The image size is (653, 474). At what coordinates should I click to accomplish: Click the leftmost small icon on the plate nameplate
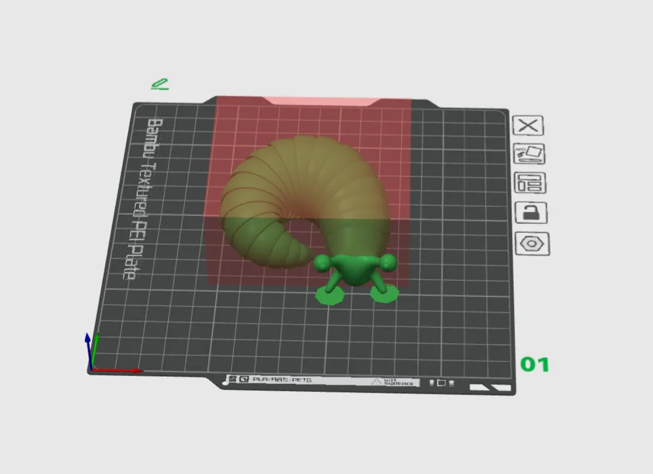[x=233, y=379]
